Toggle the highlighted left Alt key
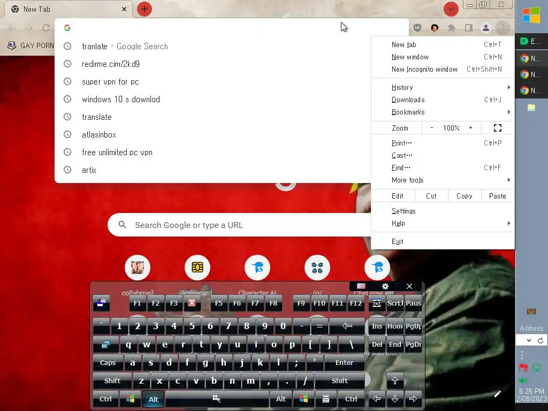548x411 pixels. (x=154, y=399)
